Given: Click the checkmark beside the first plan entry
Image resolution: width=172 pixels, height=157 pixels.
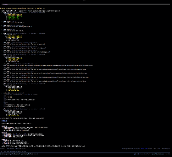Looking at the screenshot, I should click(x=2, y=12).
